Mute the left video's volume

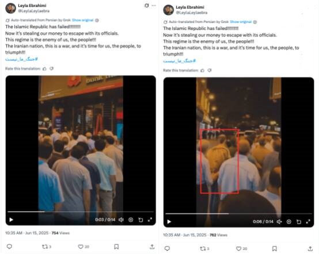point(121,220)
